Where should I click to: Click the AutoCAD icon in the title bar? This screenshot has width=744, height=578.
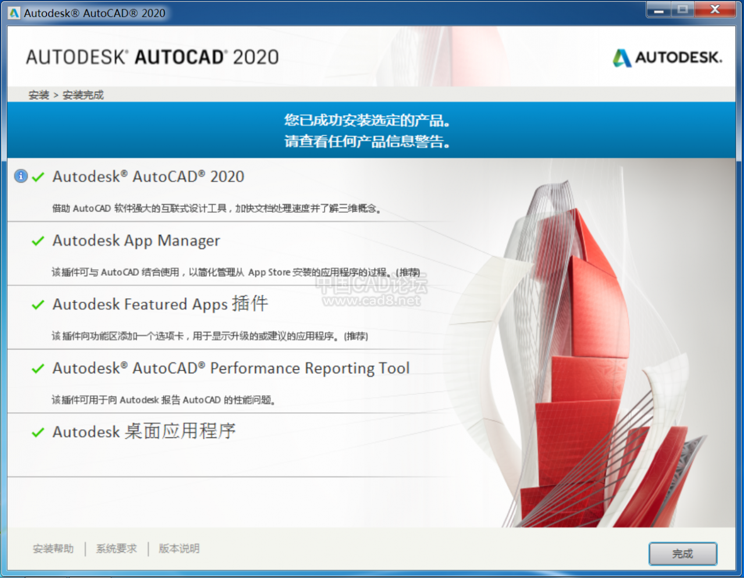click(x=14, y=13)
